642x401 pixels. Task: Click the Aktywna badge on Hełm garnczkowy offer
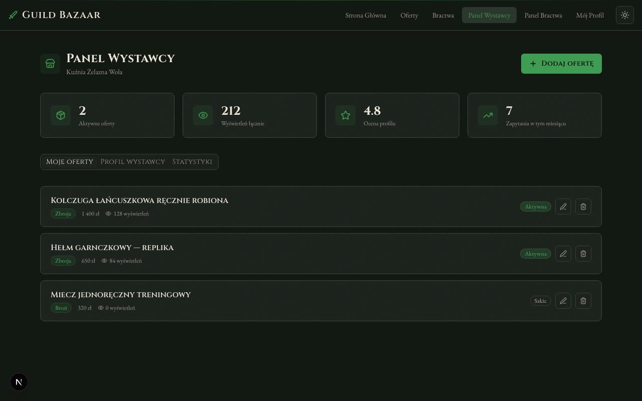click(536, 254)
